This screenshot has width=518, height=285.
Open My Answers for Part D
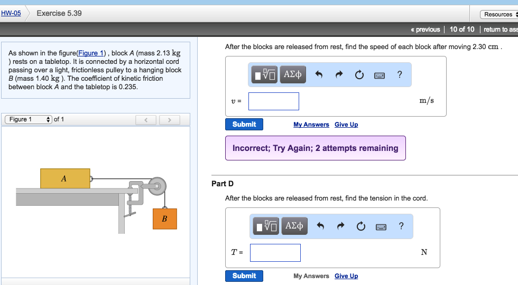tap(311, 275)
